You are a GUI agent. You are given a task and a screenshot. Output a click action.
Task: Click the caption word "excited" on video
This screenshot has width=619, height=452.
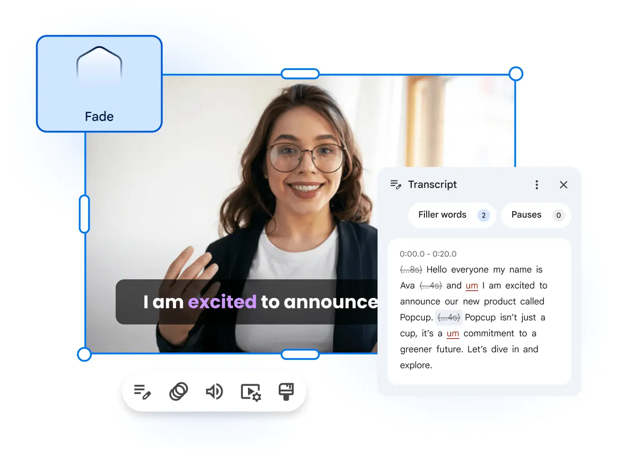pos(222,301)
